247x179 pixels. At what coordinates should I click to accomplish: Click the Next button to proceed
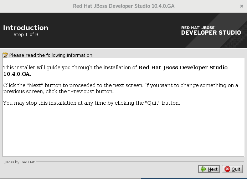(x=209, y=169)
